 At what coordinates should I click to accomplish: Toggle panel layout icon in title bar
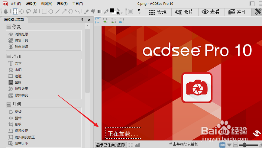point(252,4)
